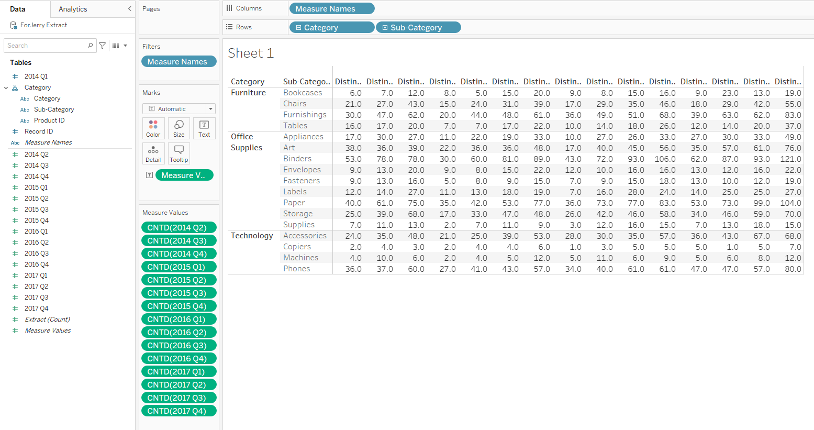Click the search magnifier icon in the Search field
Viewport: 814px width, 430px height.
(91, 46)
